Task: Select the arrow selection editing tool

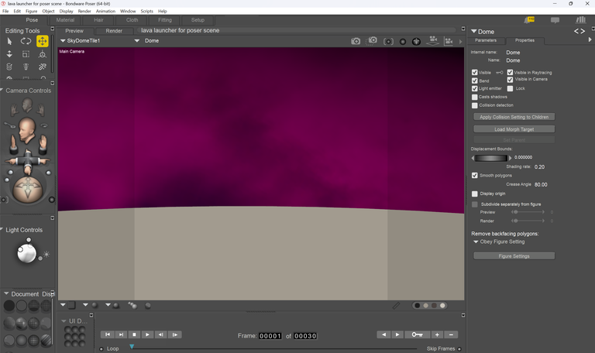Action: [9, 41]
